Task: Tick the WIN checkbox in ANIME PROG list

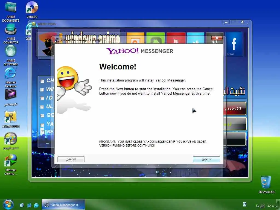Action: point(42,90)
